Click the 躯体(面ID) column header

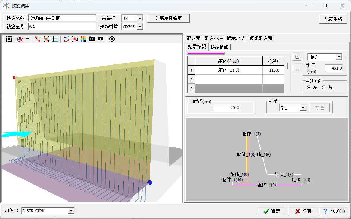click(x=229, y=61)
